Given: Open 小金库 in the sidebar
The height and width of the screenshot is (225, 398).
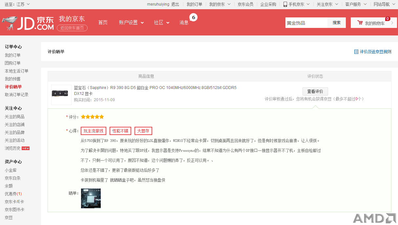Looking at the screenshot, I should point(10,170).
